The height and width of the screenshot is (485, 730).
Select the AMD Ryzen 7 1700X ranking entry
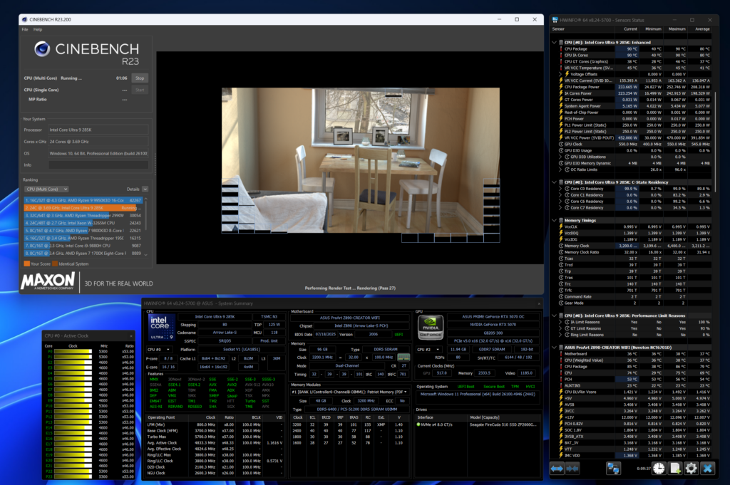coord(83,254)
